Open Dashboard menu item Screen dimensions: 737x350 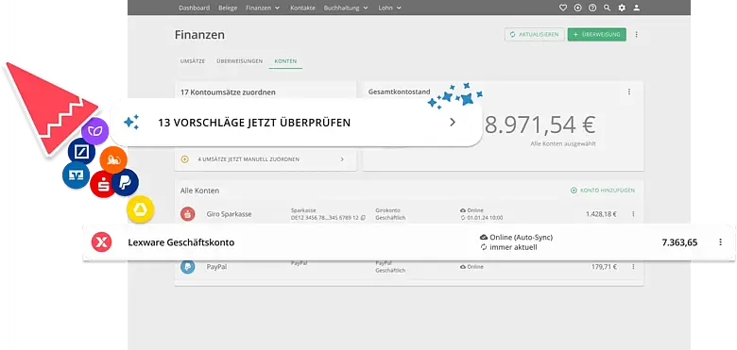click(x=194, y=8)
